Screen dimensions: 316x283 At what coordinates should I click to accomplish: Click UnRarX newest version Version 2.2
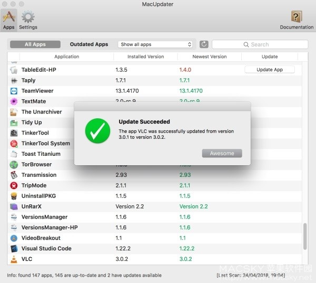pos(193,206)
